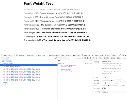
Task: Add a new HTML node with plus icon
Action: pos(53,58)
